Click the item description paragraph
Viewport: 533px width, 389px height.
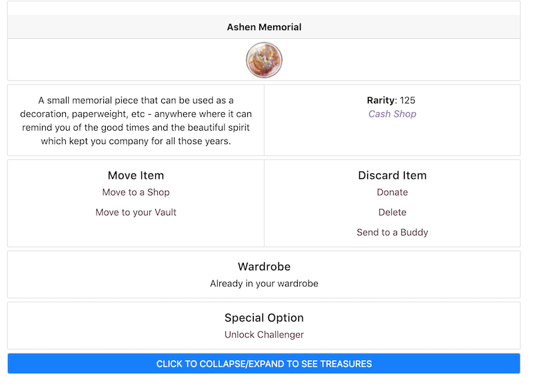click(136, 121)
